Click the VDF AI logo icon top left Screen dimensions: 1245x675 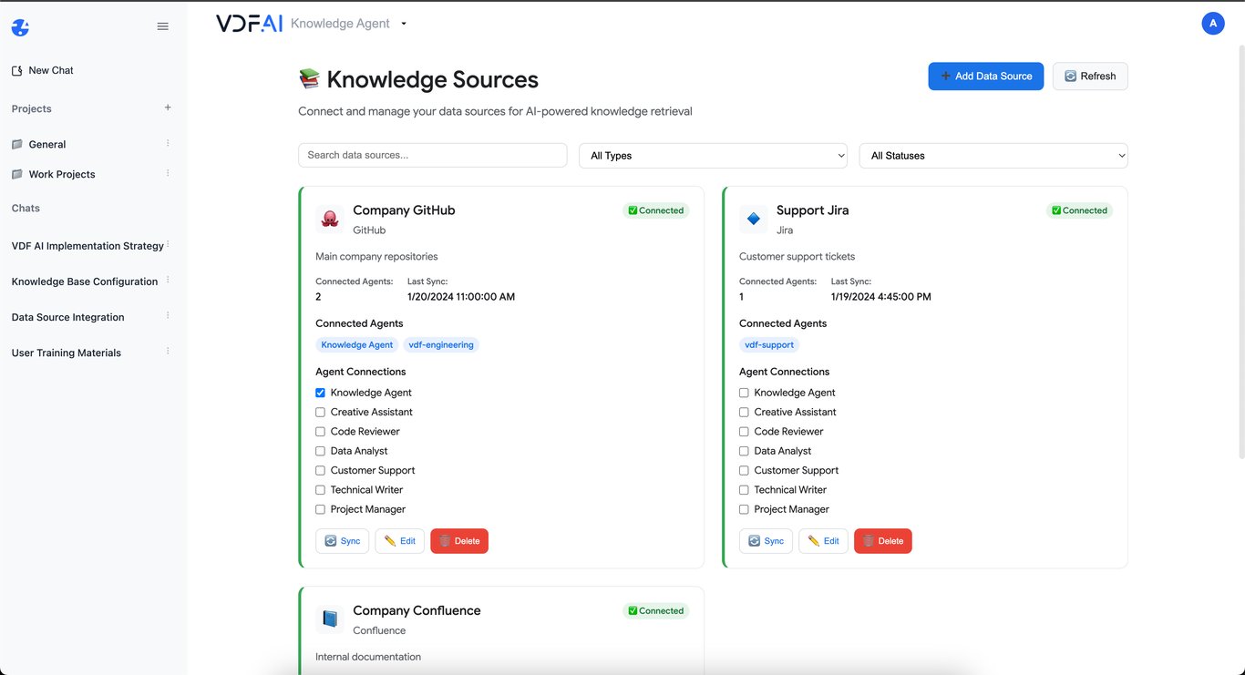coord(19,26)
